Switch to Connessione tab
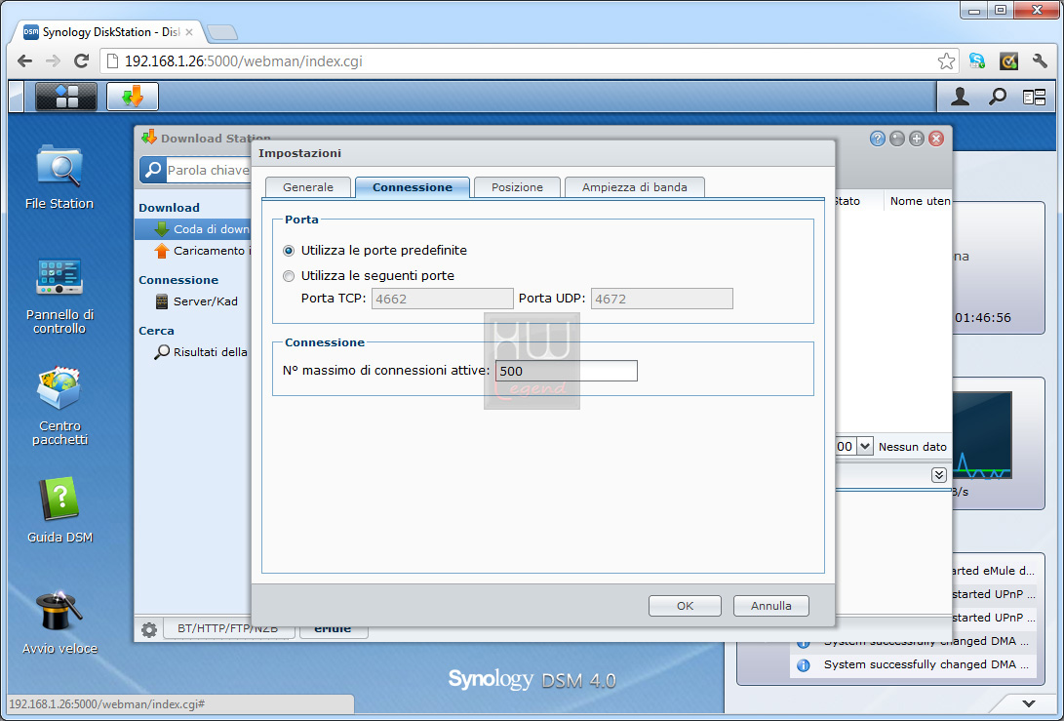Screen dimensions: 1064x721 pos(413,187)
